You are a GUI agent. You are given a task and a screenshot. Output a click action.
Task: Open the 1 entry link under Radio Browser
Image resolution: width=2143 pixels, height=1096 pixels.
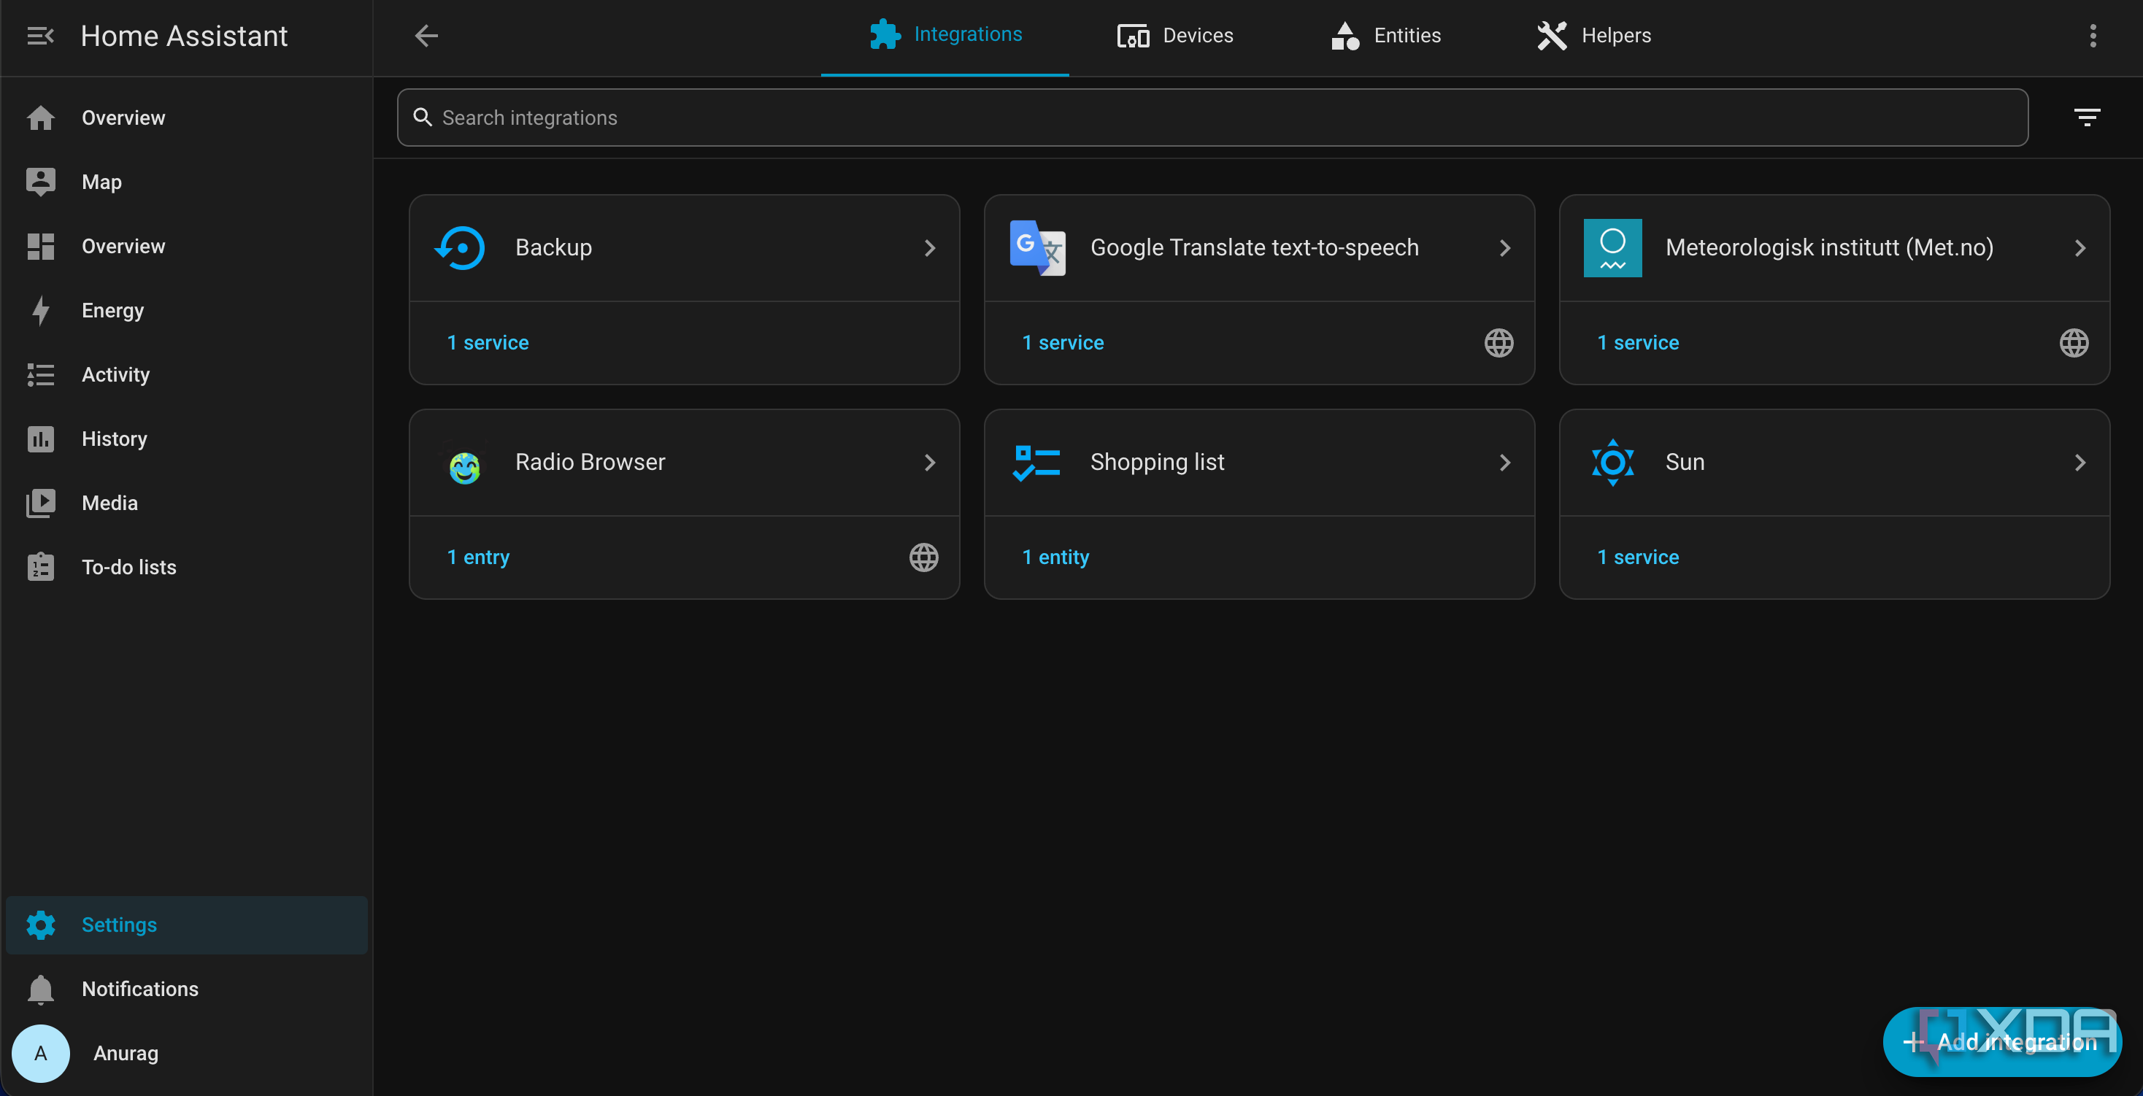coord(477,557)
